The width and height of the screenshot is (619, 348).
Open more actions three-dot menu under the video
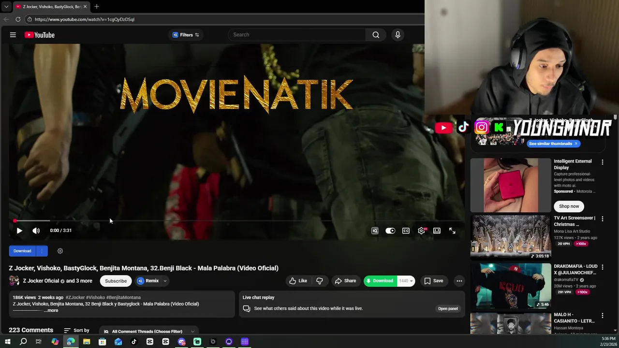coord(459,281)
